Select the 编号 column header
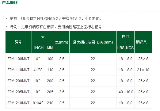 click(x=18, y=42)
